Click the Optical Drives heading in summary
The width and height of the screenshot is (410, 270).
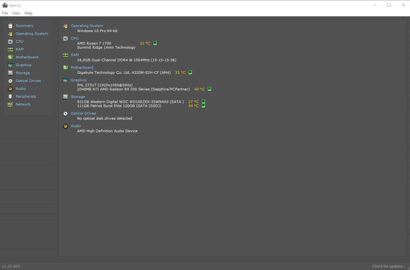pyautogui.click(x=83, y=113)
